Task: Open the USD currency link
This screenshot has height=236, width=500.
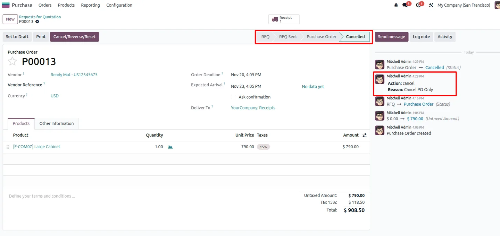Action: coord(55,96)
